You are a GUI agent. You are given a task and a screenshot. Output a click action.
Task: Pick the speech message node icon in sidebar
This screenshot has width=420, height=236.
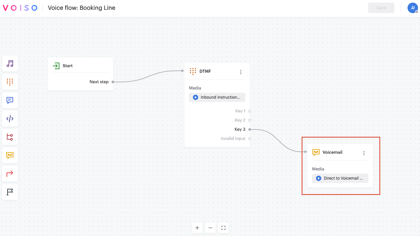10,100
